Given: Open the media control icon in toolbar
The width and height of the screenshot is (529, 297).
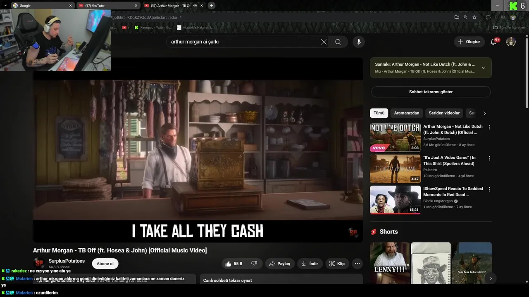Looking at the screenshot, I should point(503,17).
